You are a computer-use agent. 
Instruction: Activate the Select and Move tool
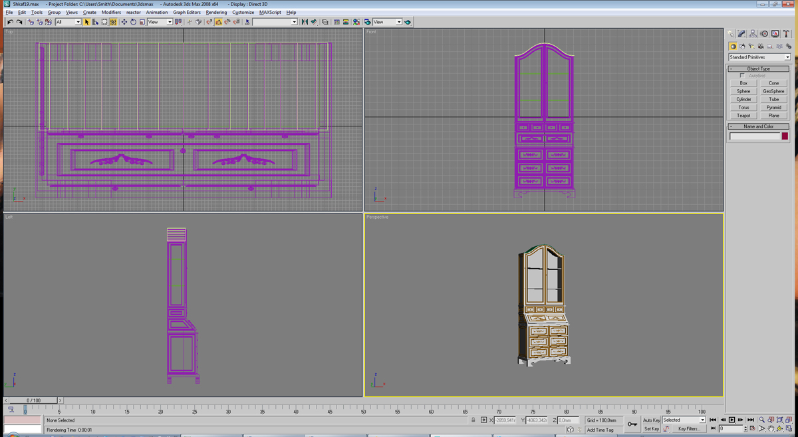124,22
